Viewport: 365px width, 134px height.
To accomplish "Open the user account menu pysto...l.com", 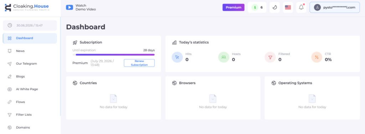I will 334,7.
